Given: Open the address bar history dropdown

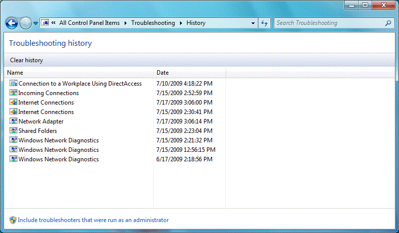Looking at the screenshot, I should pyautogui.click(x=253, y=23).
